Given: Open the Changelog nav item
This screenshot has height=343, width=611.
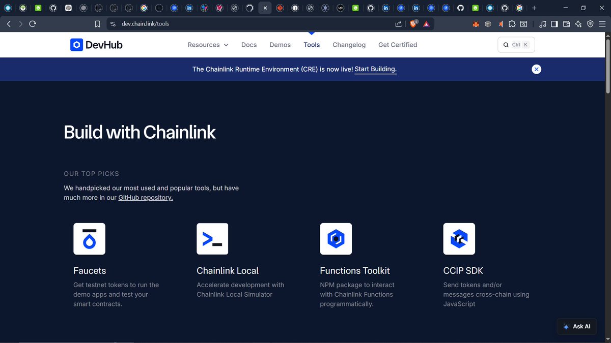Looking at the screenshot, I should pyautogui.click(x=349, y=45).
